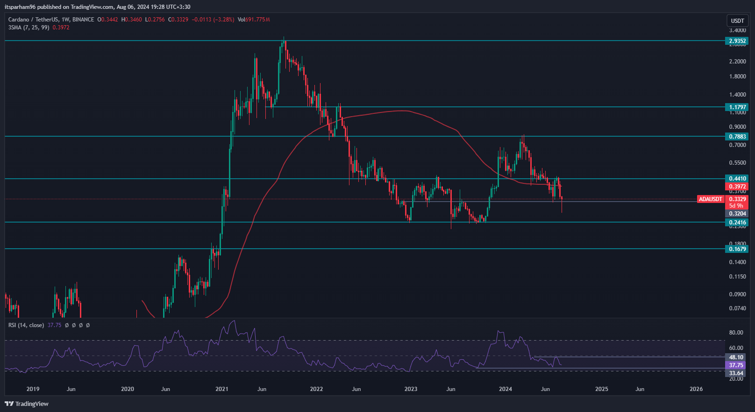Click the 2025 time axis label
Viewport: 755px width, 412px height.
click(x=601, y=389)
